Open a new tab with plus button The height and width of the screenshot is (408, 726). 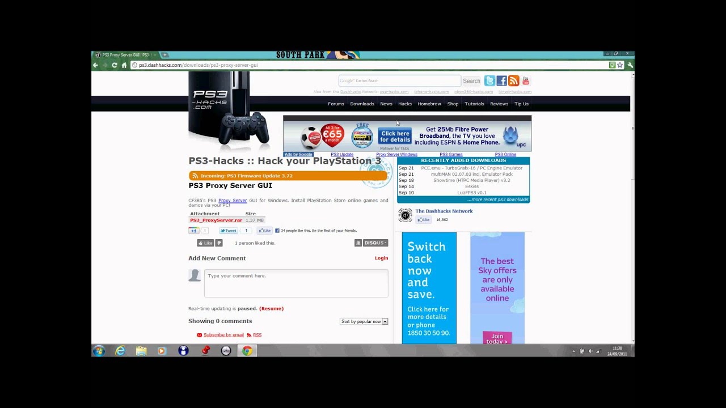pos(165,55)
